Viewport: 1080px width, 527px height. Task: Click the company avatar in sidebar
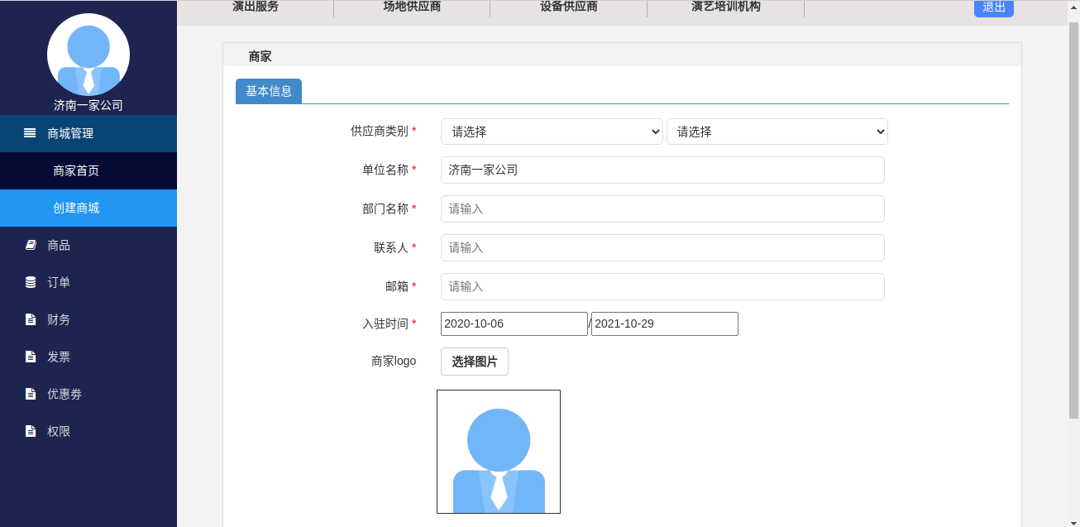88,55
